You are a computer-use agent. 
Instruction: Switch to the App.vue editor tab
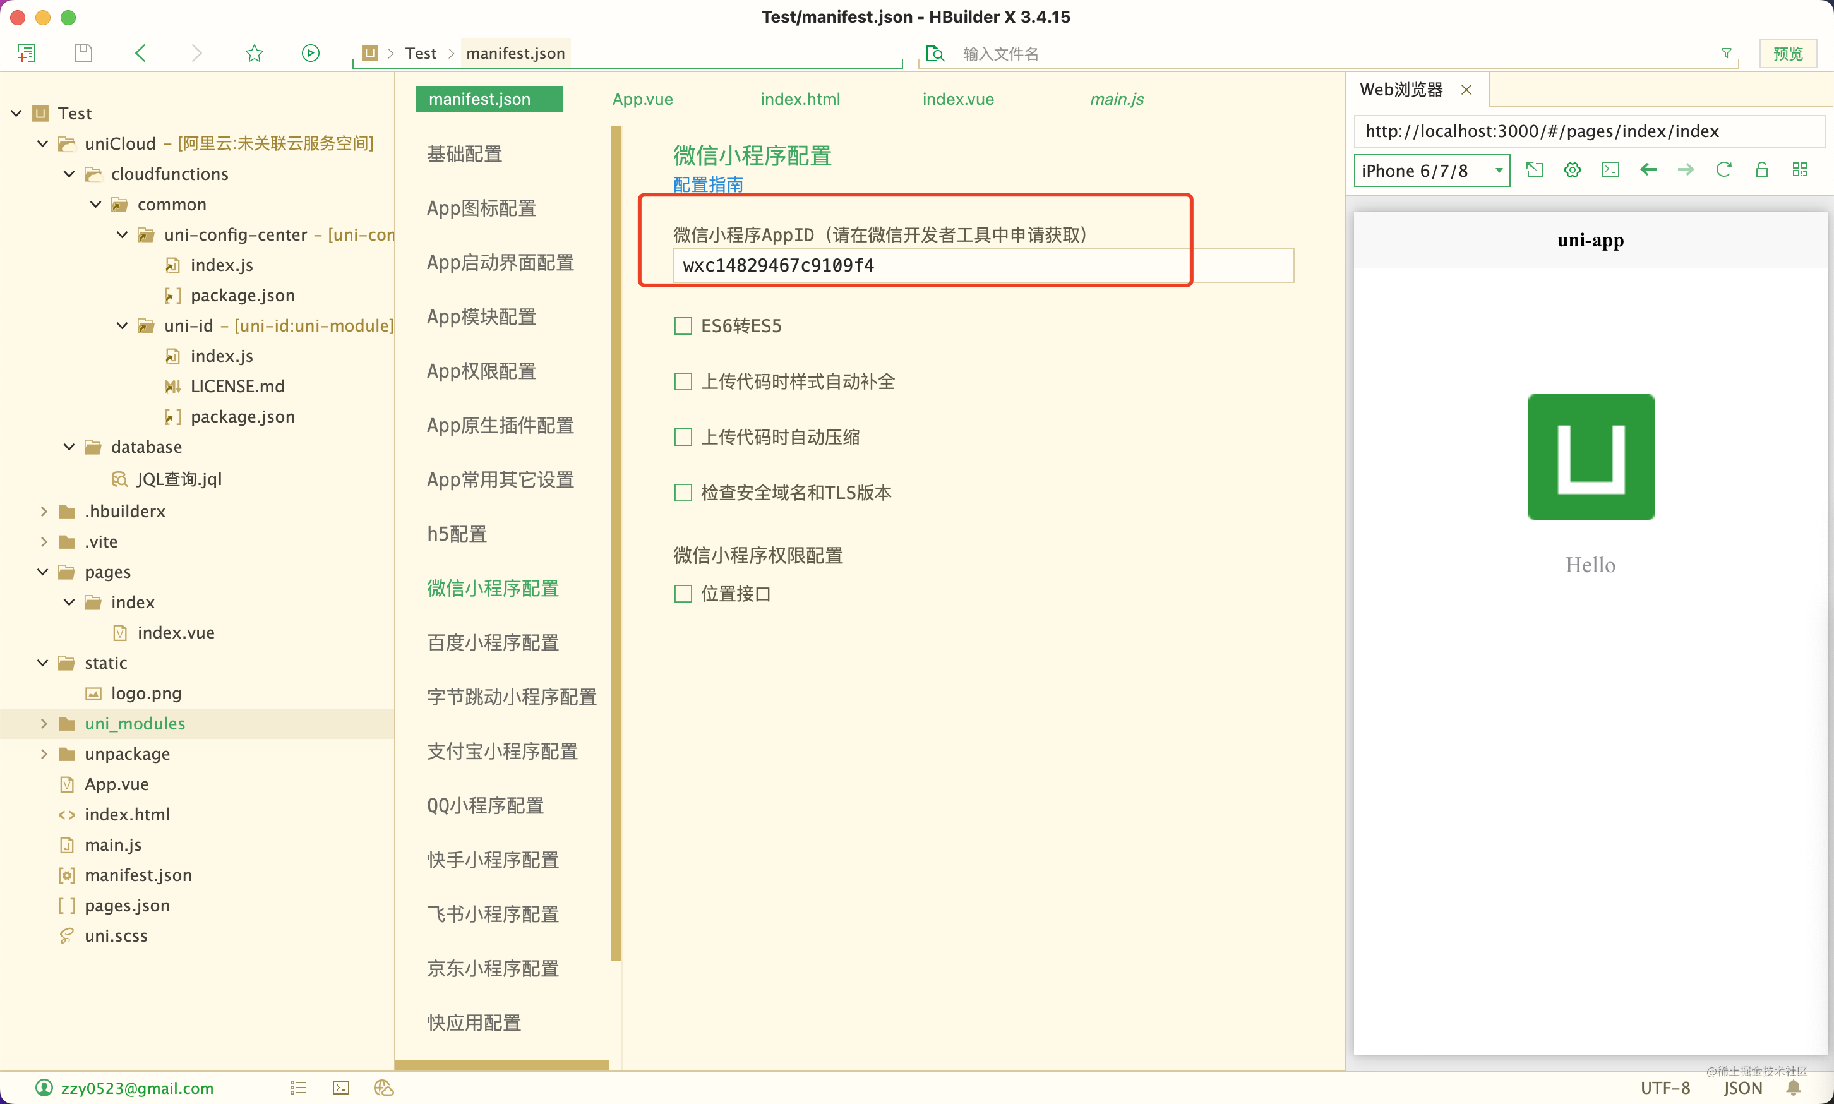click(x=642, y=99)
